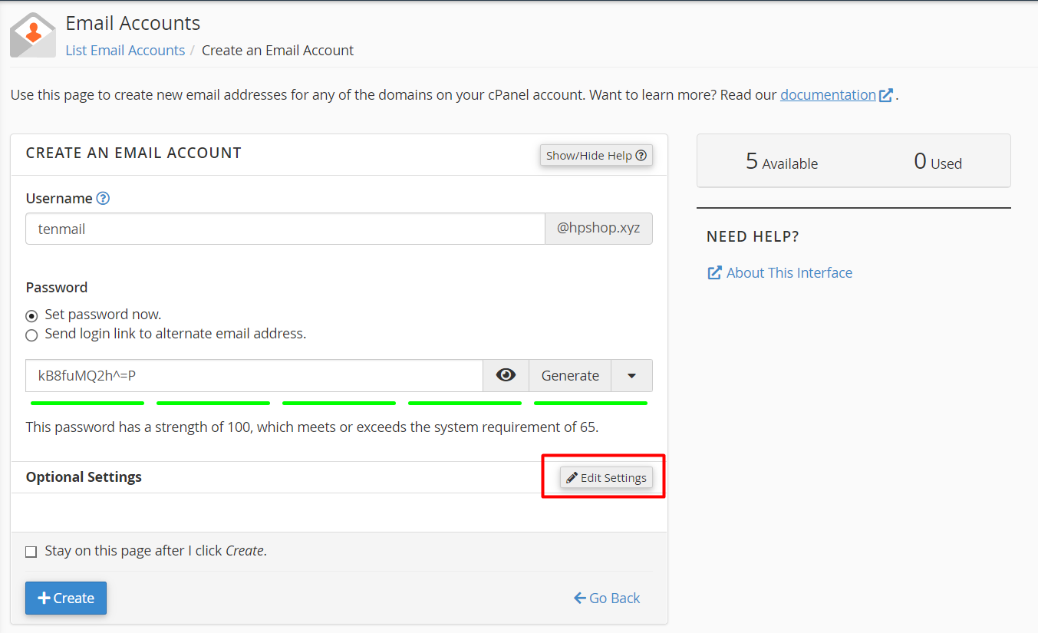Click the '5 Available' counter text
Screen dimensions: 1038x633
coord(782,161)
